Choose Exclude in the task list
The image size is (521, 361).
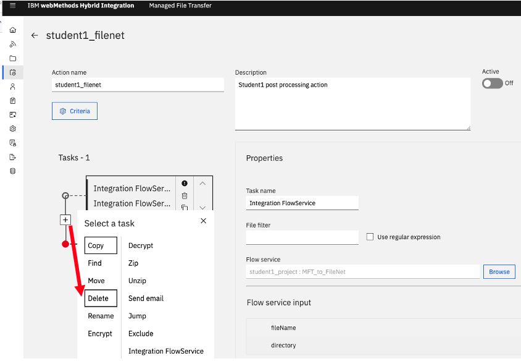tap(141, 334)
